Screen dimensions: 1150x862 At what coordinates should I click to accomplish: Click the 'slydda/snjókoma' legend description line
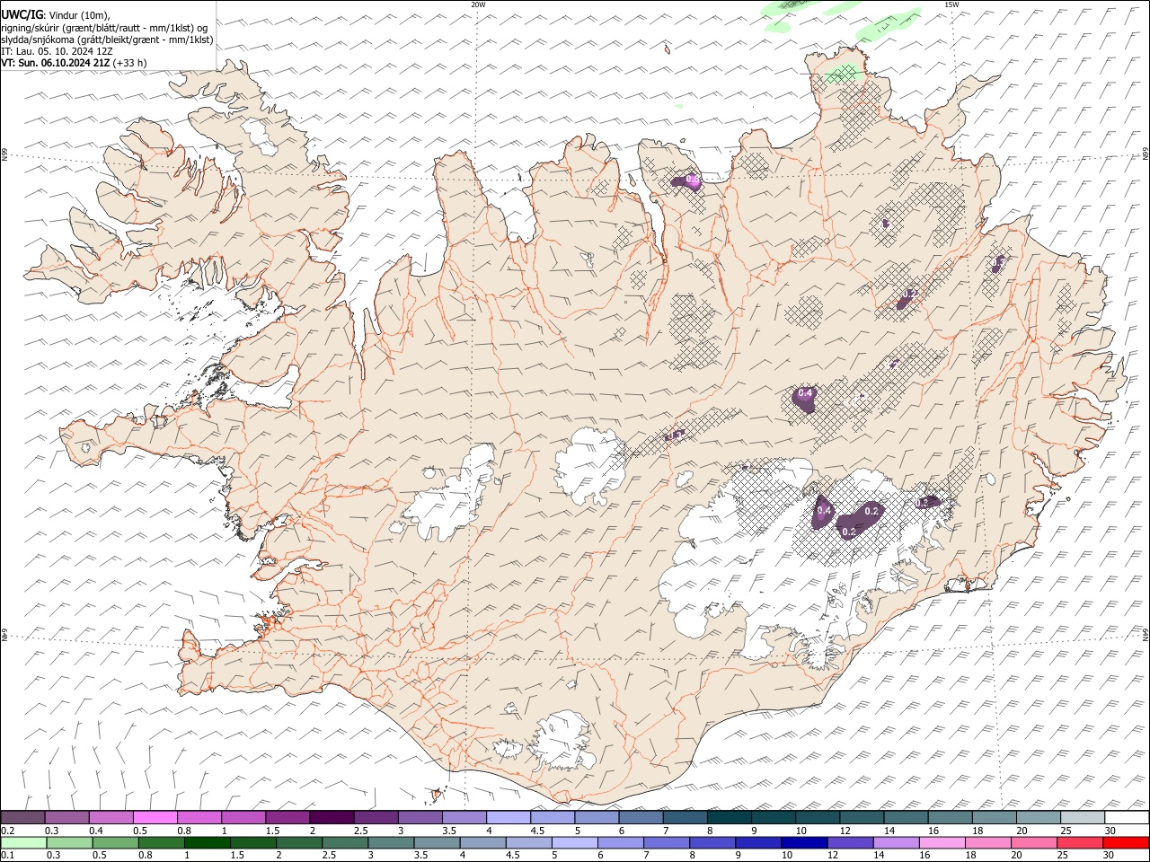[x=107, y=40]
